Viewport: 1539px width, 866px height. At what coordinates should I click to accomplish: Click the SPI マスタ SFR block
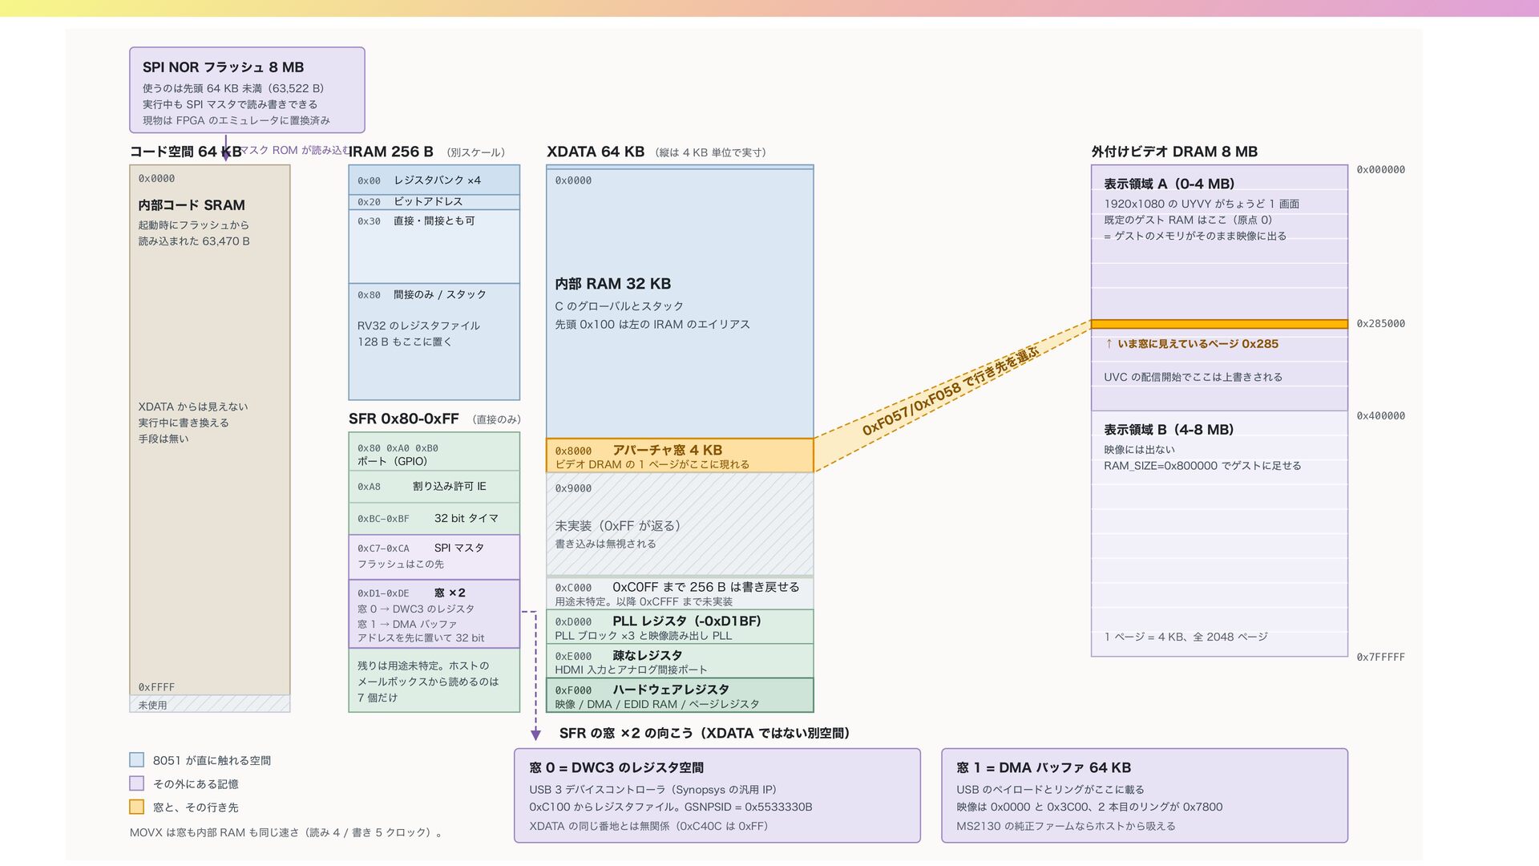[x=434, y=556]
